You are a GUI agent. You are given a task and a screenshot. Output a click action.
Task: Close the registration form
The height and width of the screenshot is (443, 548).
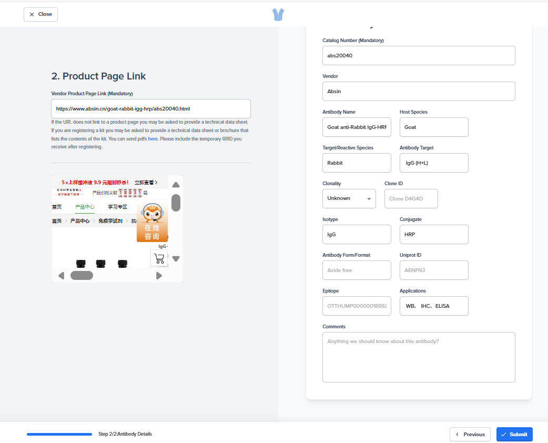[x=40, y=14]
